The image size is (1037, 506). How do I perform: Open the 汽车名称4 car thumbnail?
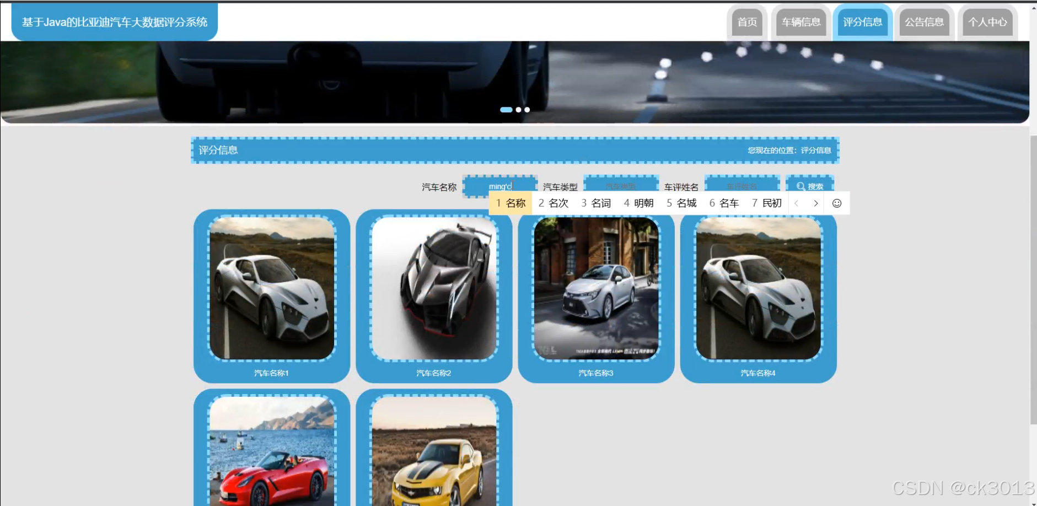pos(759,288)
